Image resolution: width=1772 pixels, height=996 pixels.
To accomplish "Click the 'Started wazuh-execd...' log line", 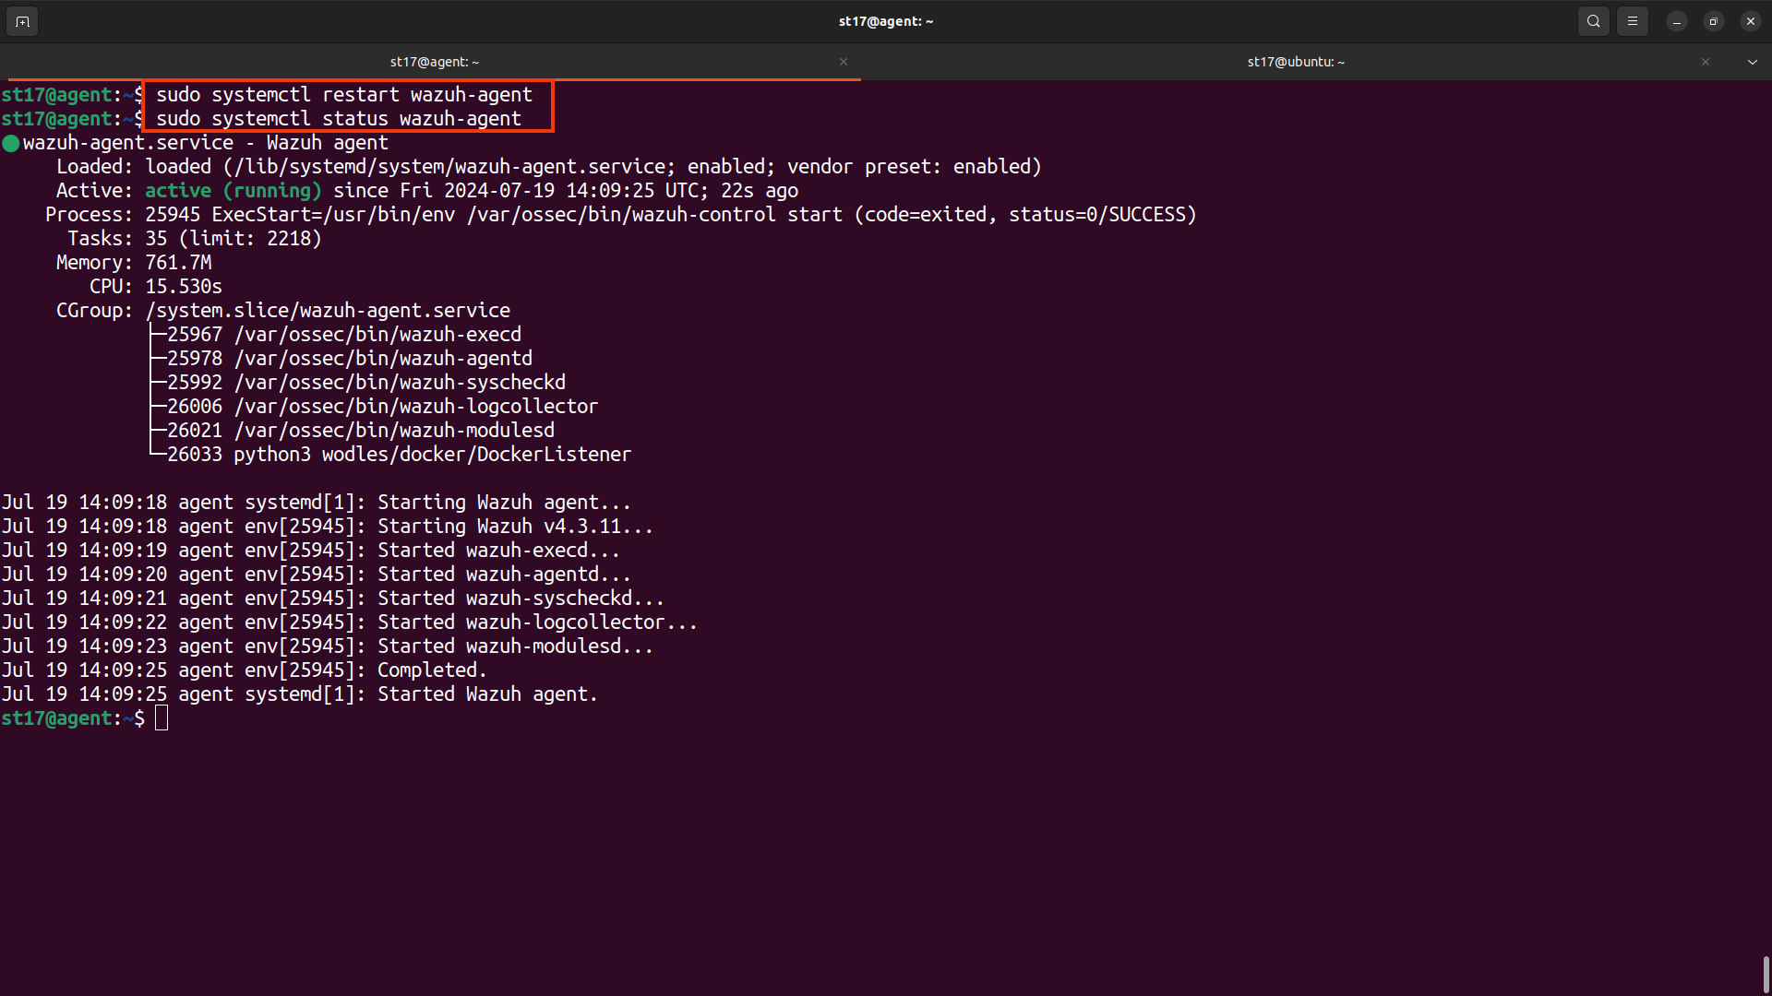I will coord(311,551).
